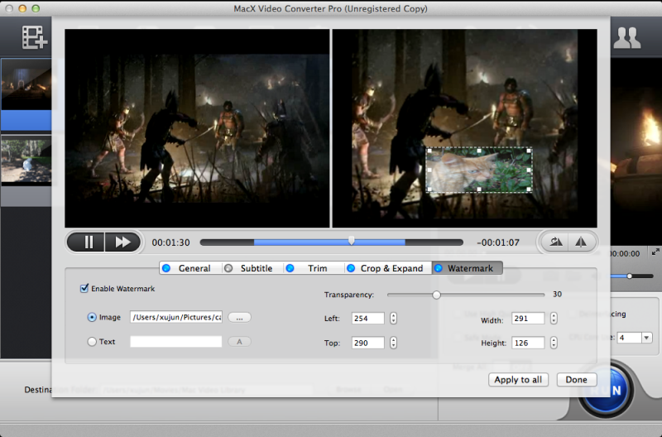662x437 pixels.
Task: Switch to the General tab
Action: (x=191, y=268)
